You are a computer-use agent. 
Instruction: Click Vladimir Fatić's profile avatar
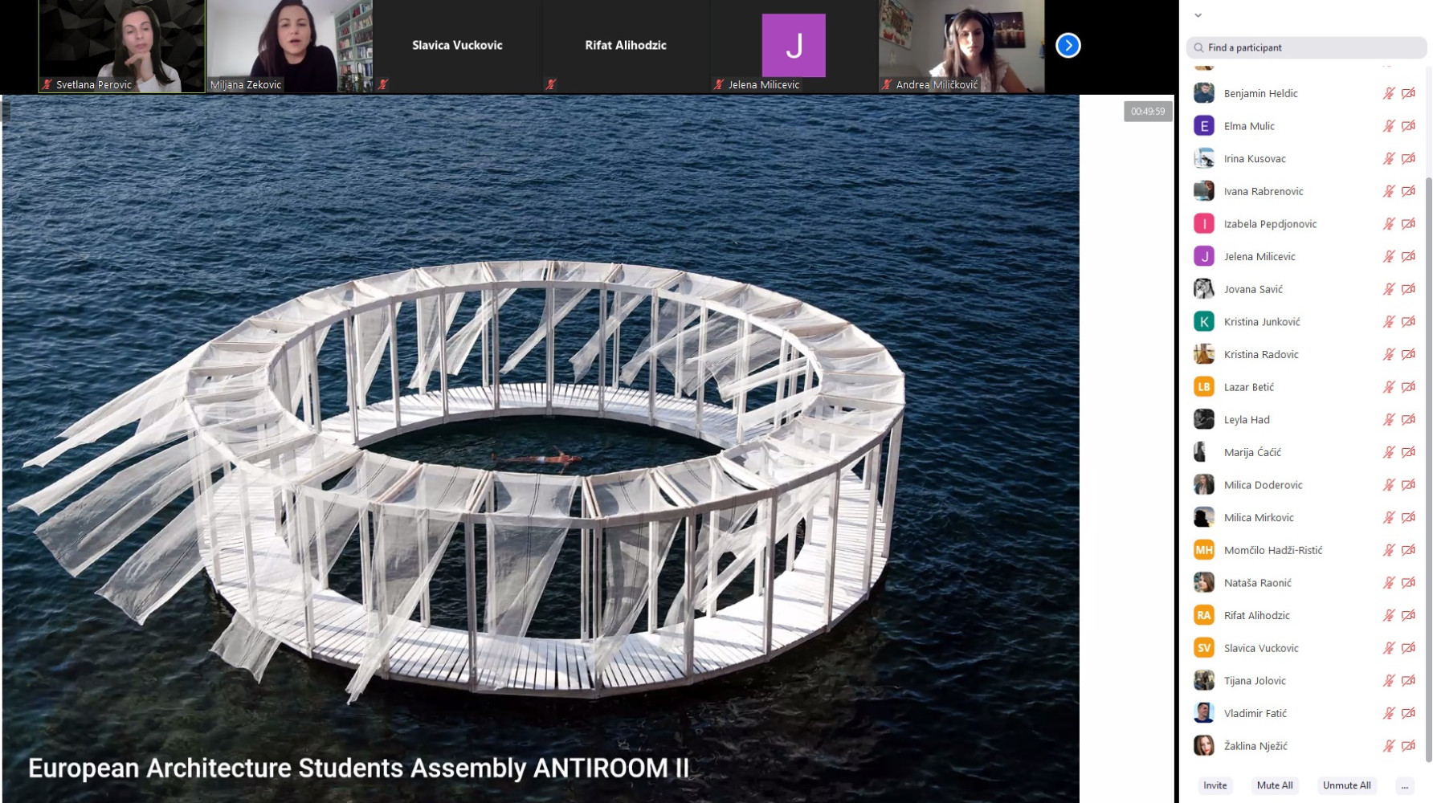1203,713
